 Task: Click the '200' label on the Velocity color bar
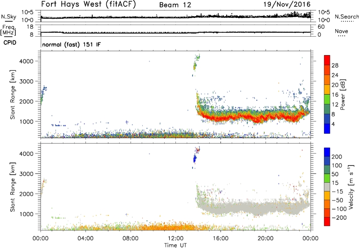[337, 157]
